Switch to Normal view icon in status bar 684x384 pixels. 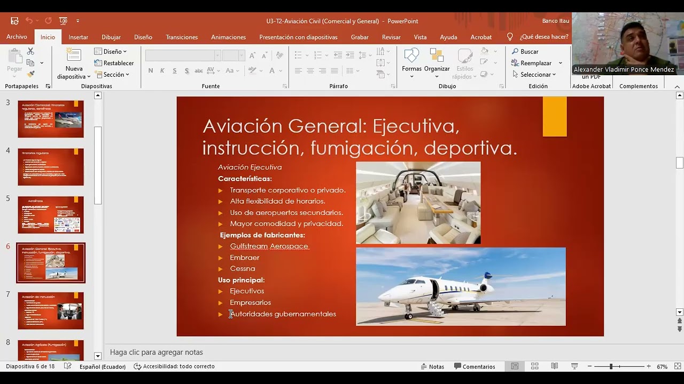pyautogui.click(x=515, y=366)
